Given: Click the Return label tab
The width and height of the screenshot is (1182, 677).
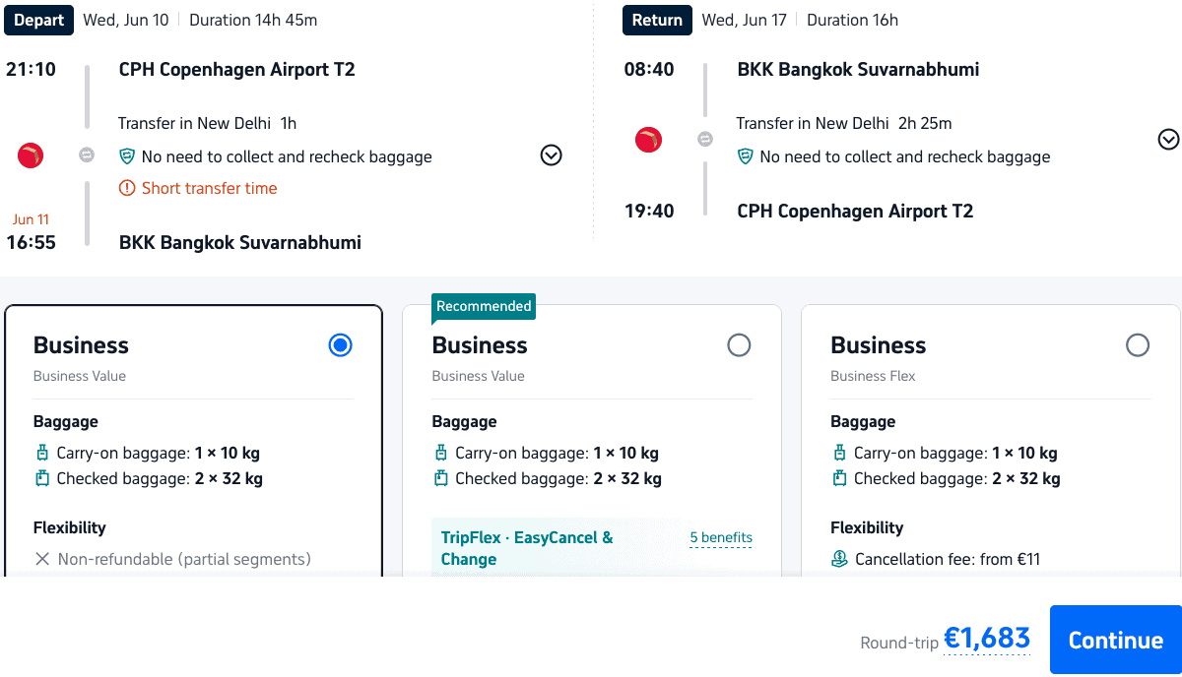Looking at the screenshot, I should (x=657, y=20).
